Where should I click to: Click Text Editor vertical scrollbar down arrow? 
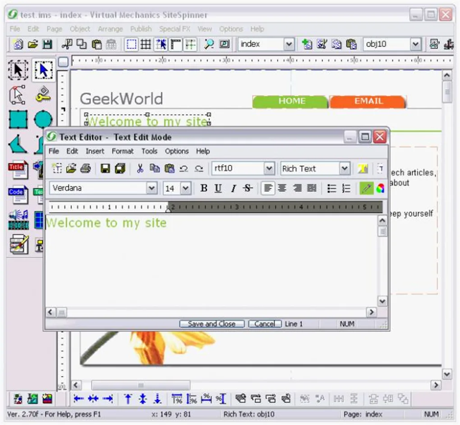tap(382, 301)
